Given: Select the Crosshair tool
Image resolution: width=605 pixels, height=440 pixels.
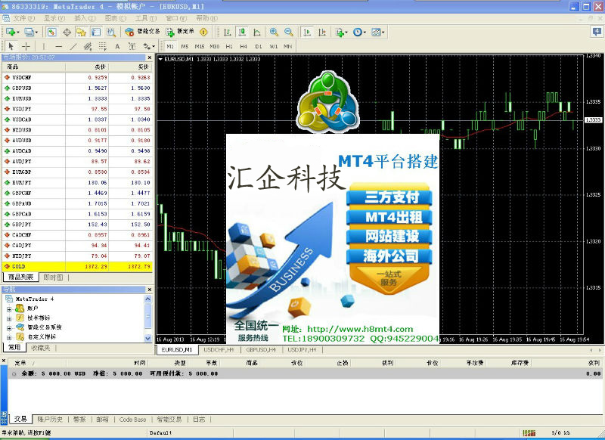Looking at the screenshot, I should tap(26, 46).
